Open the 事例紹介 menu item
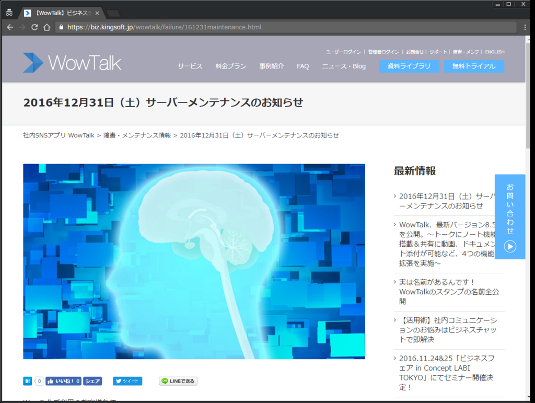Image resolution: width=535 pixels, height=403 pixels. click(271, 66)
